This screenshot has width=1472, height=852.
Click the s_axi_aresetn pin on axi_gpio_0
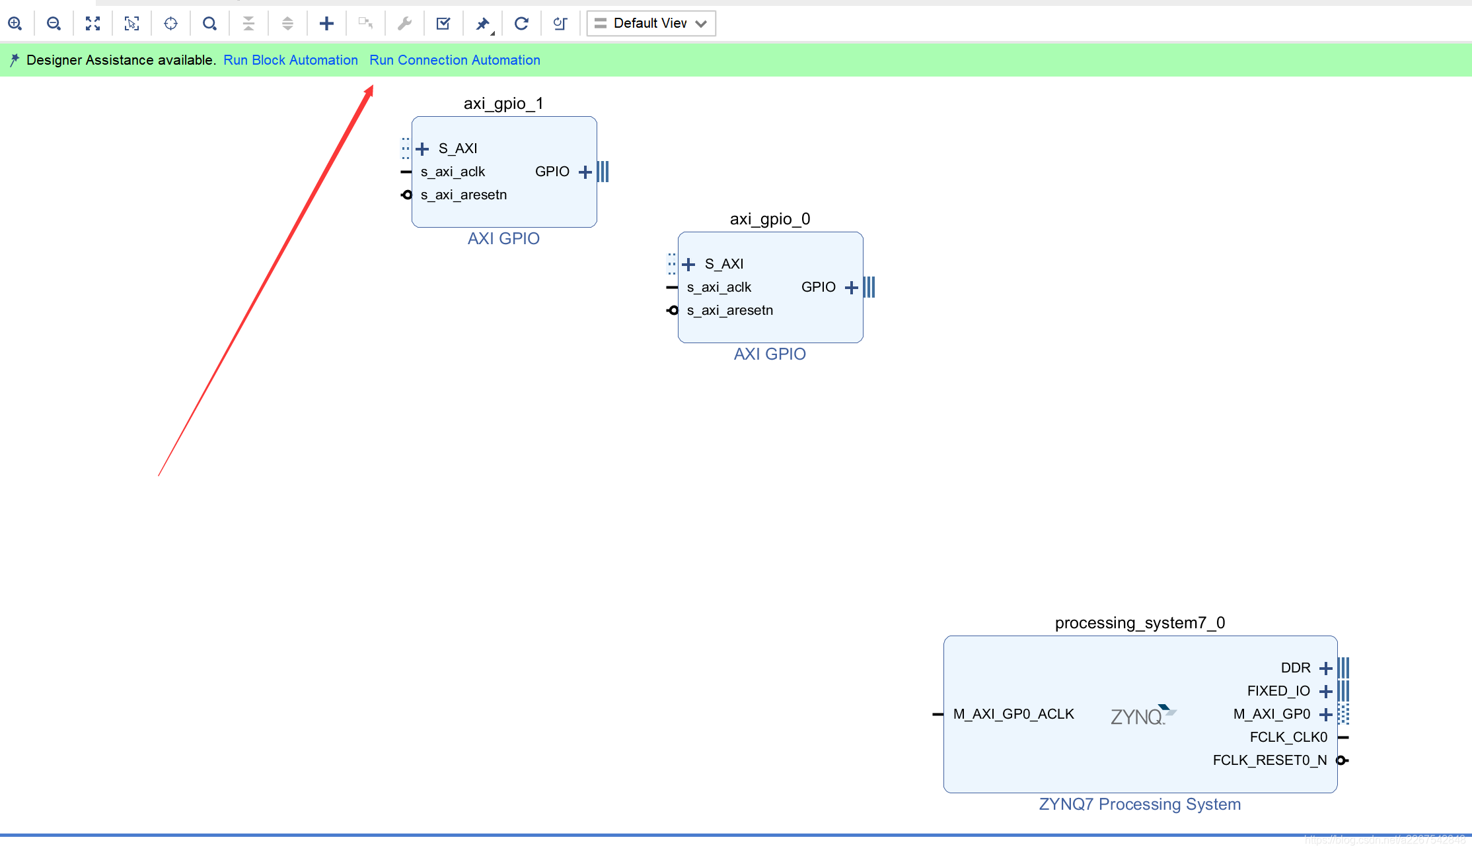(673, 310)
